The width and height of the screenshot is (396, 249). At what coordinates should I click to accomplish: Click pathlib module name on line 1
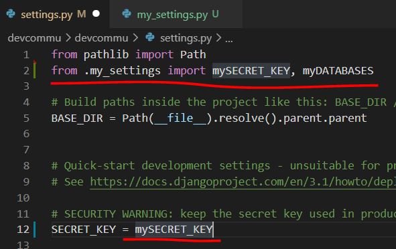click(x=106, y=55)
